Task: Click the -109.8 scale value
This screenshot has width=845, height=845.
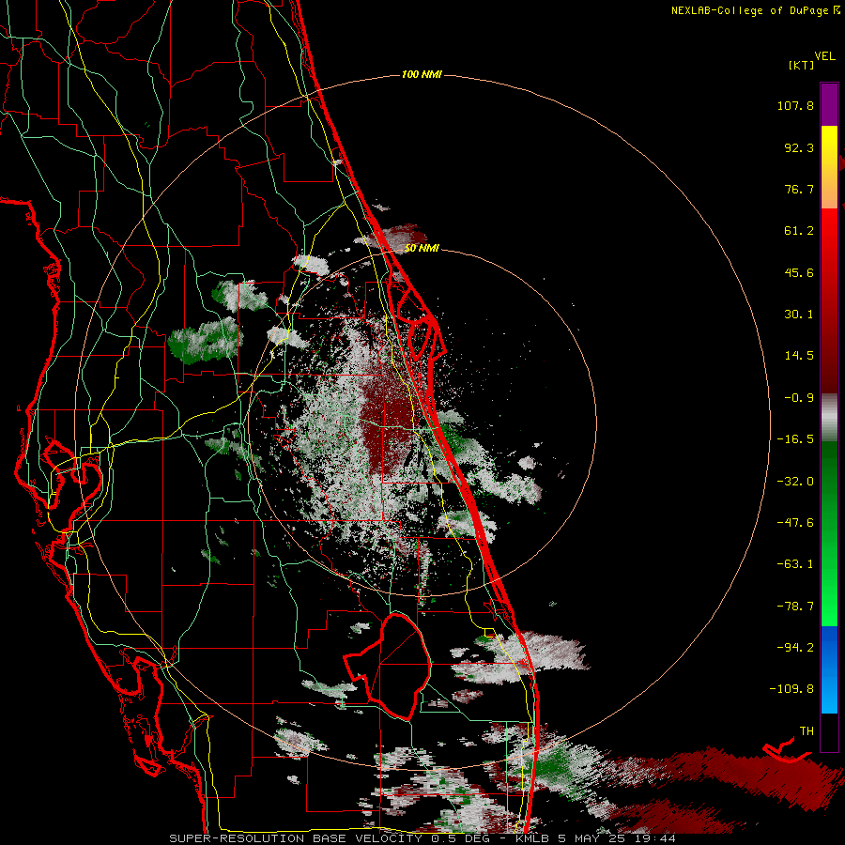Action: (791, 689)
